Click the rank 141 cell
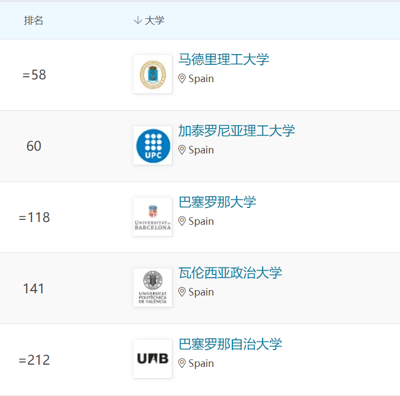This screenshot has width=400, height=396. click(x=34, y=289)
